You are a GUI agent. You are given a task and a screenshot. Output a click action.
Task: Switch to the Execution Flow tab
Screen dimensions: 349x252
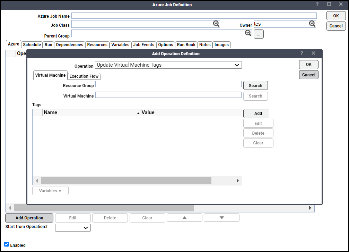point(84,76)
